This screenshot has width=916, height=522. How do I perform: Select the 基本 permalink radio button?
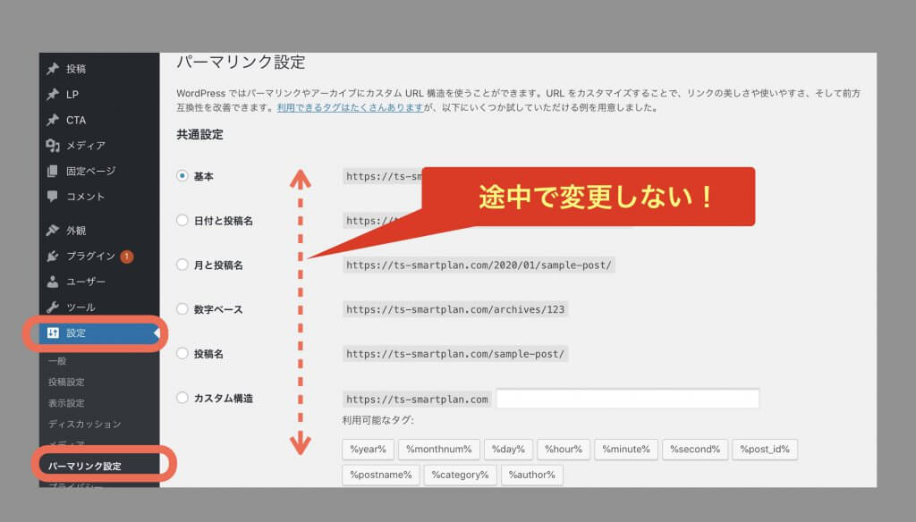182,176
